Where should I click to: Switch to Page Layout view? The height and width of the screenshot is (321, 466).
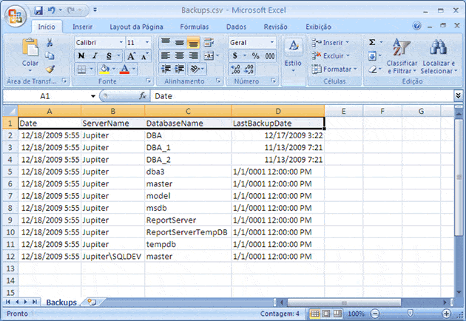326,314
